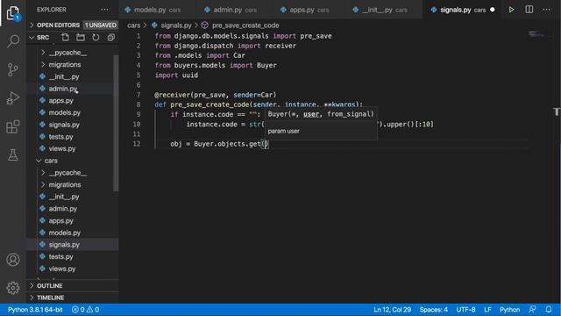This screenshot has height=316, width=561.
Task: Click the unsaved dot on signals.py tab
Action: (493, 10)
